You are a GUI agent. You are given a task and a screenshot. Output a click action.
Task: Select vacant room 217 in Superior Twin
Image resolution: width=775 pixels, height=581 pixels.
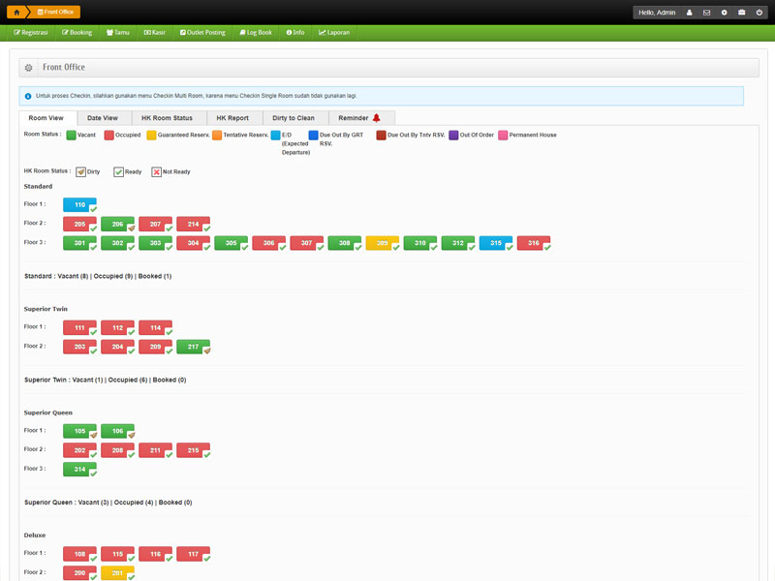pyautogui.click(x=193, y=346)
